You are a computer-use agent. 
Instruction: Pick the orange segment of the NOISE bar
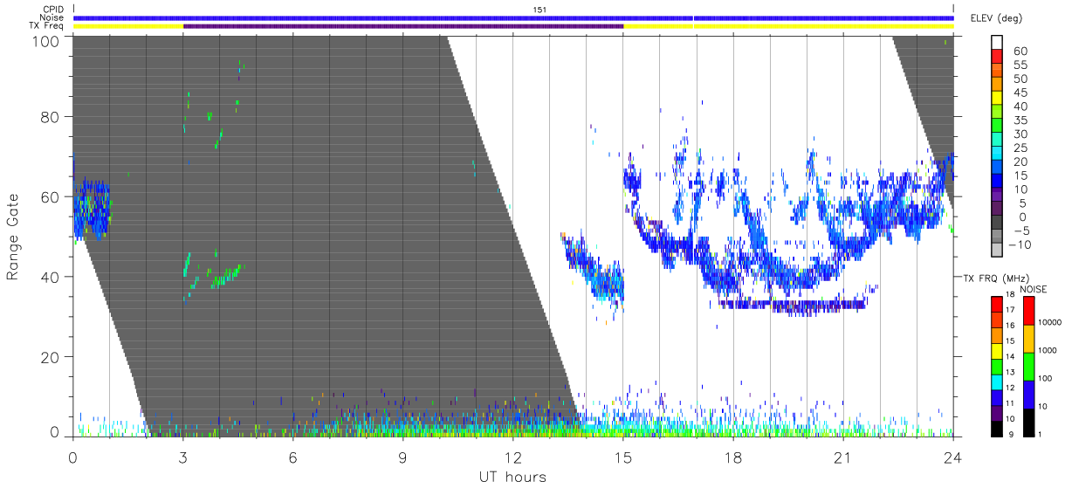[1028, 338]
